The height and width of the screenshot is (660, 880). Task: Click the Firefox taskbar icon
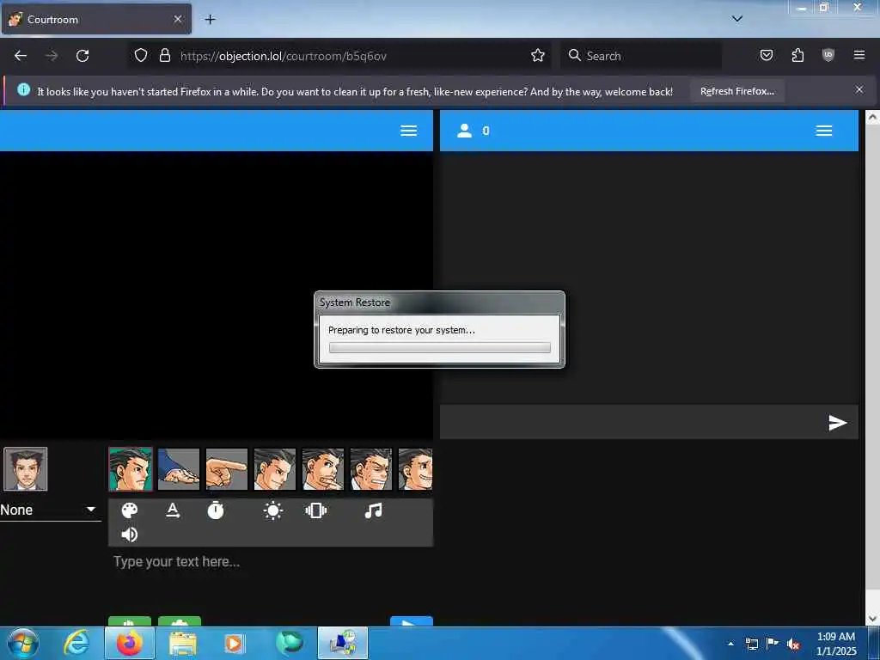point(130,643)
